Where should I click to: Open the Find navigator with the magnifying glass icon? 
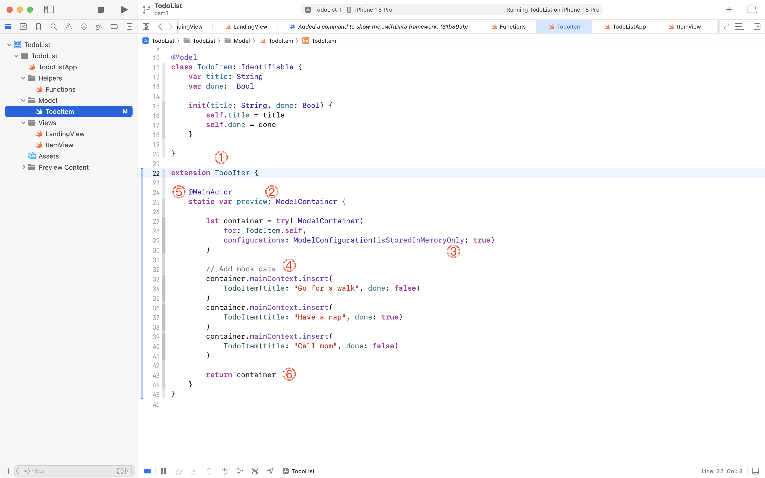pos(54,27)
